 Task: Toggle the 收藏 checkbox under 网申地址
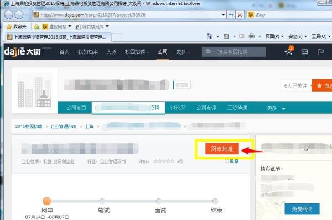(226, 162)
